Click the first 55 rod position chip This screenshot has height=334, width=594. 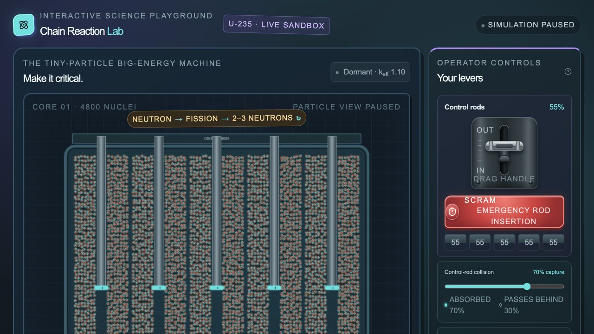[x=455, y=242]
